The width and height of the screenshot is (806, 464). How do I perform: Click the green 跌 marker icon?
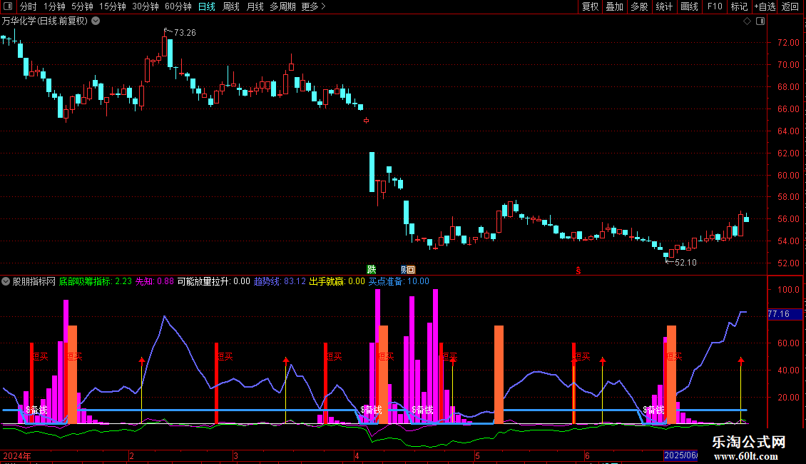[371, 270]
